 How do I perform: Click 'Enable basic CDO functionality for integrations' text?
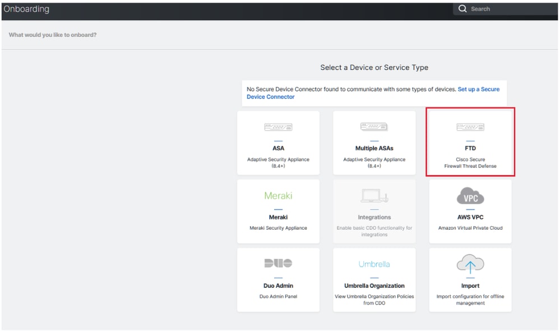pyautogui.click(x=374, y=231)
